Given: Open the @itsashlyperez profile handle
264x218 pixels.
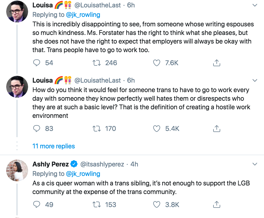Looking at the screenshot, I should point(102,164).
